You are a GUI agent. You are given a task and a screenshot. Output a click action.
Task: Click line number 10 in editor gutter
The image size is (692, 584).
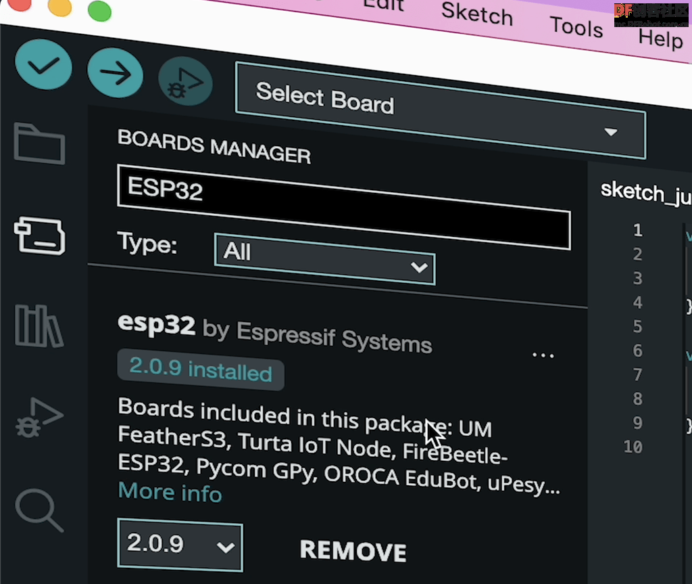coord(633,447)
